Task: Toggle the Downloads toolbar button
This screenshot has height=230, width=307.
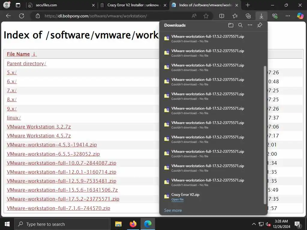Action: tap(261, 16)
